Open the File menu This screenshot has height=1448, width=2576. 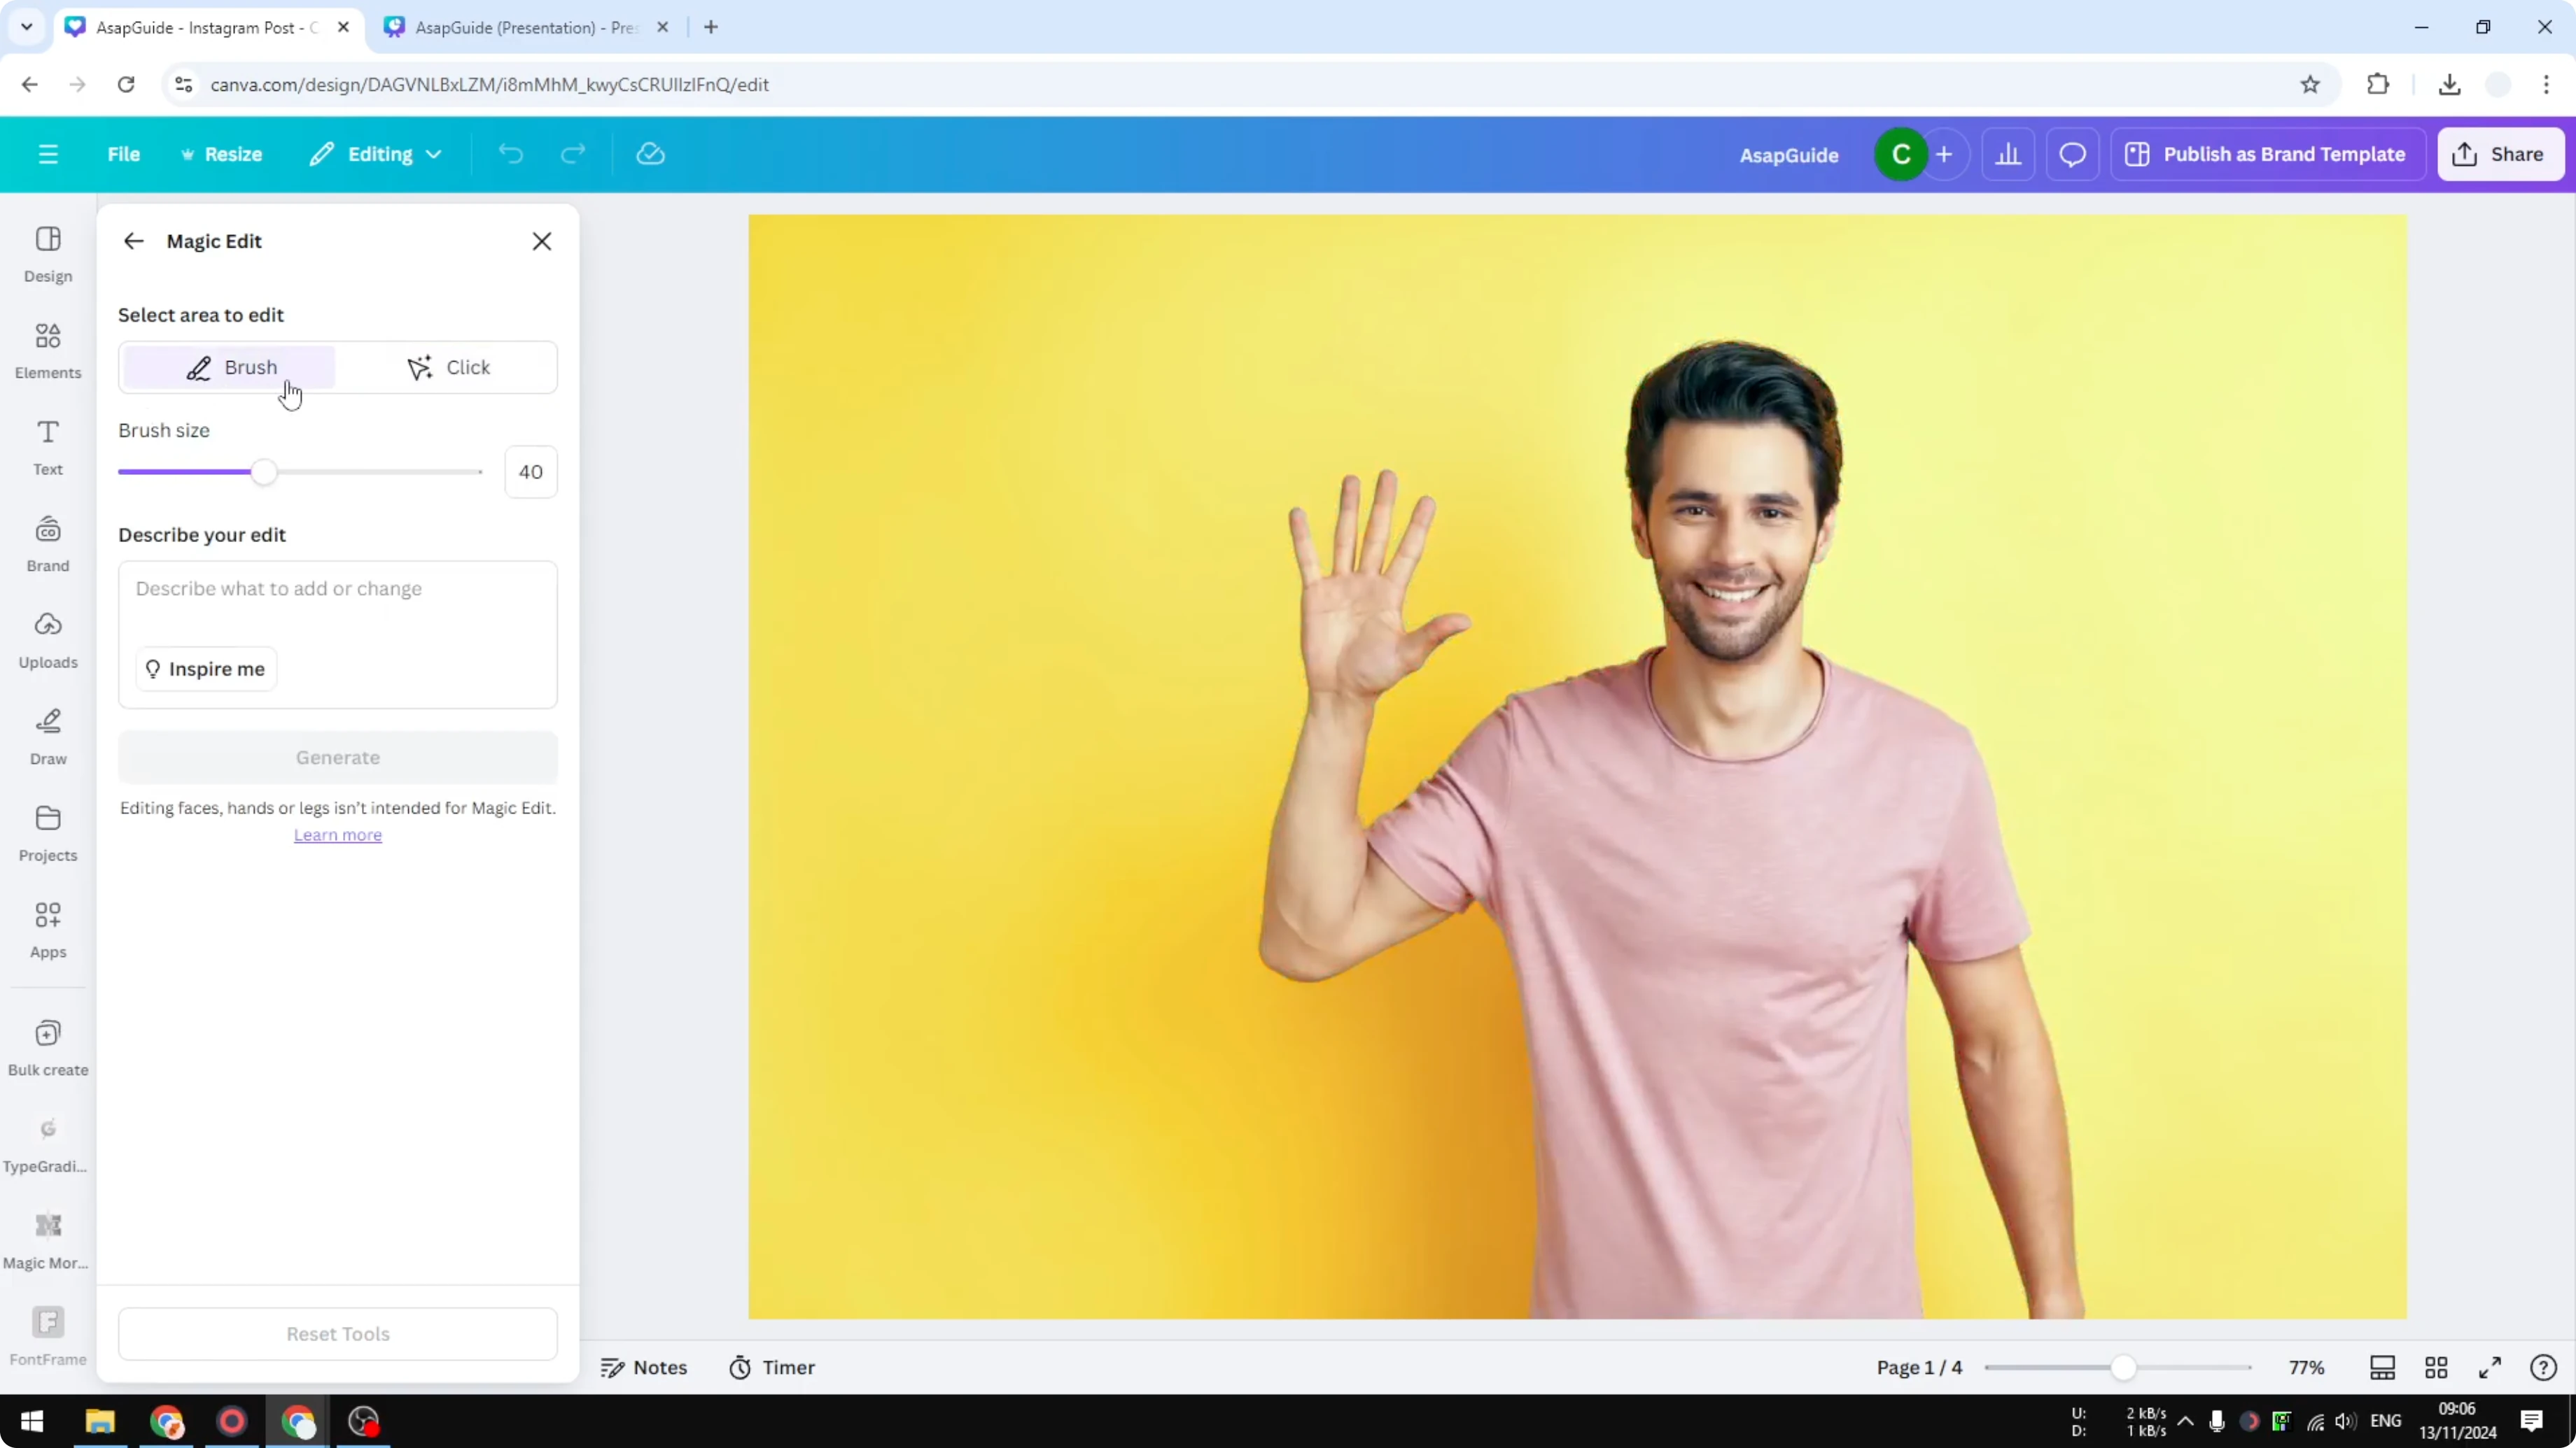pos(124,154)
